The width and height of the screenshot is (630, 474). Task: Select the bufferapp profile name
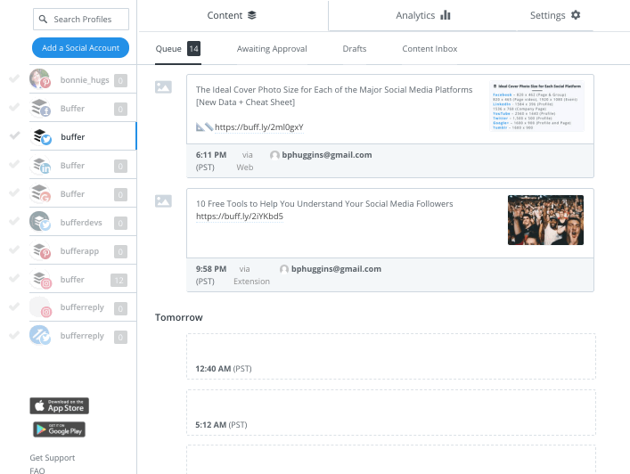[x=79, y=251]
